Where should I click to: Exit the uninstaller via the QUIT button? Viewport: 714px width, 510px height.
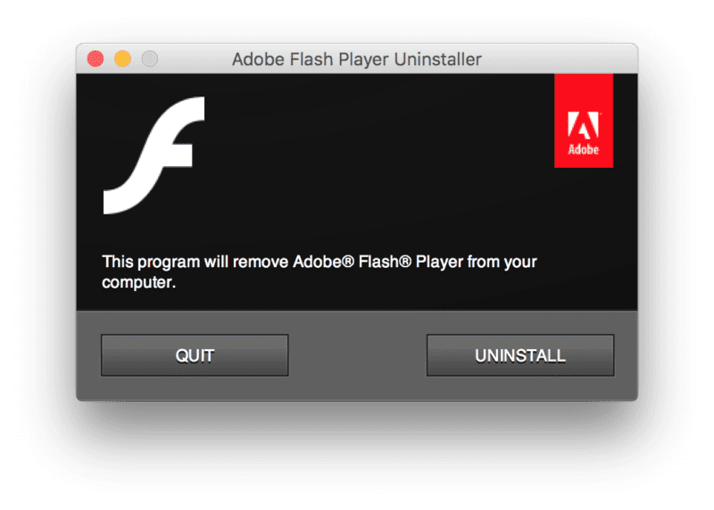[195, 355]
